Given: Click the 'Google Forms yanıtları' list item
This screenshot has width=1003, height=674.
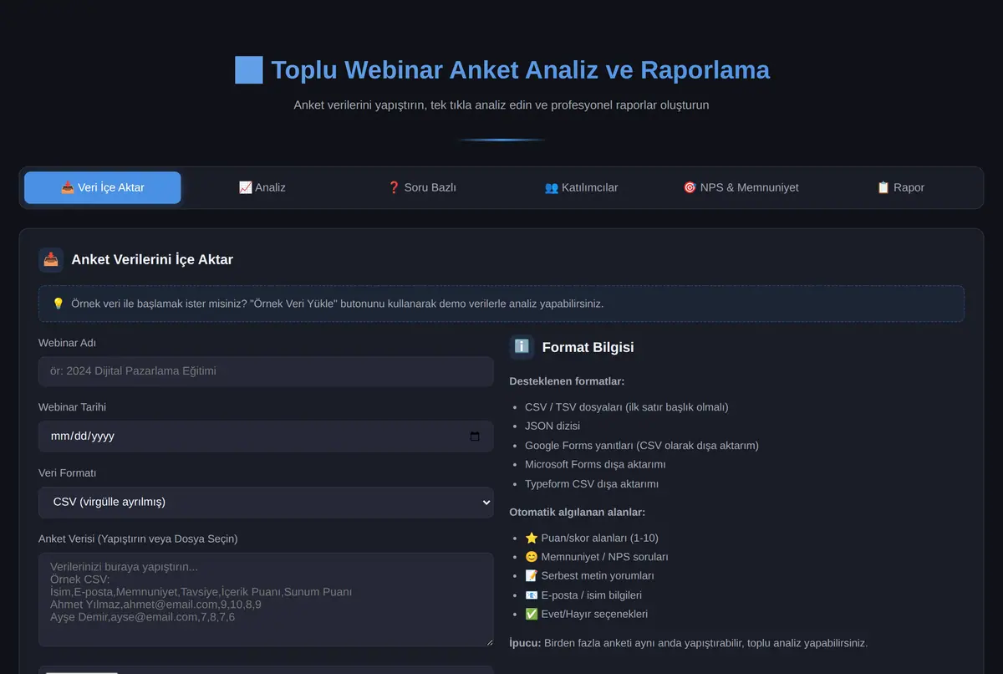Looking at the screenshot, I should tap(642, 446).
